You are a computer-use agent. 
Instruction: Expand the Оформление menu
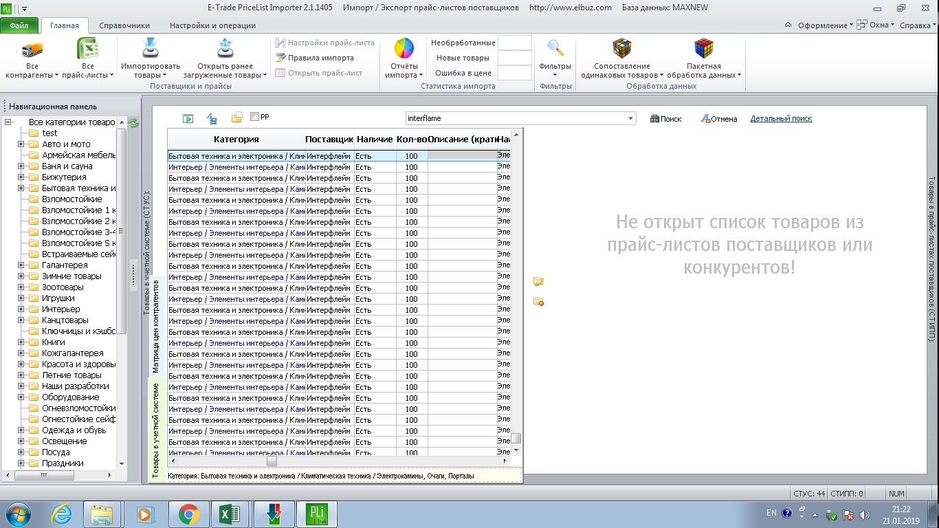tap(826, 25)
